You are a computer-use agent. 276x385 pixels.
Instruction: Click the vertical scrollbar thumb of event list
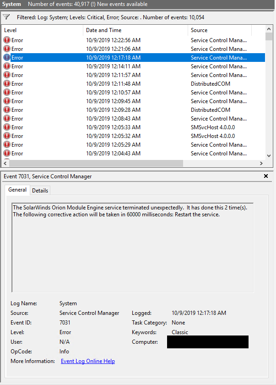(x=269, y=36)
